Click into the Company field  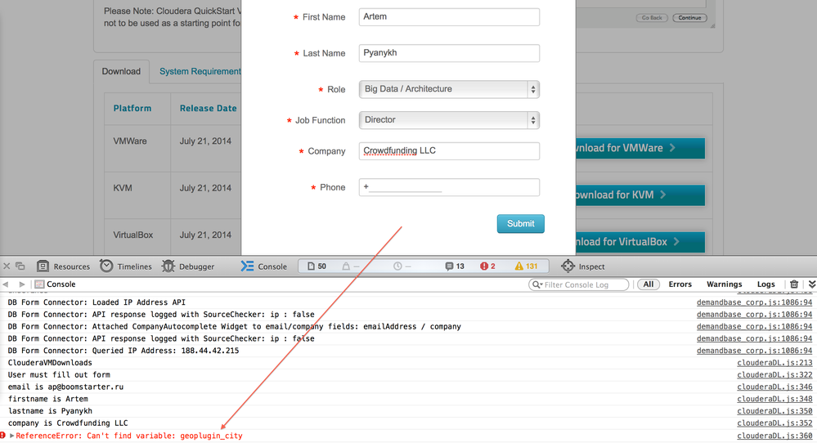tap(449, 151)
